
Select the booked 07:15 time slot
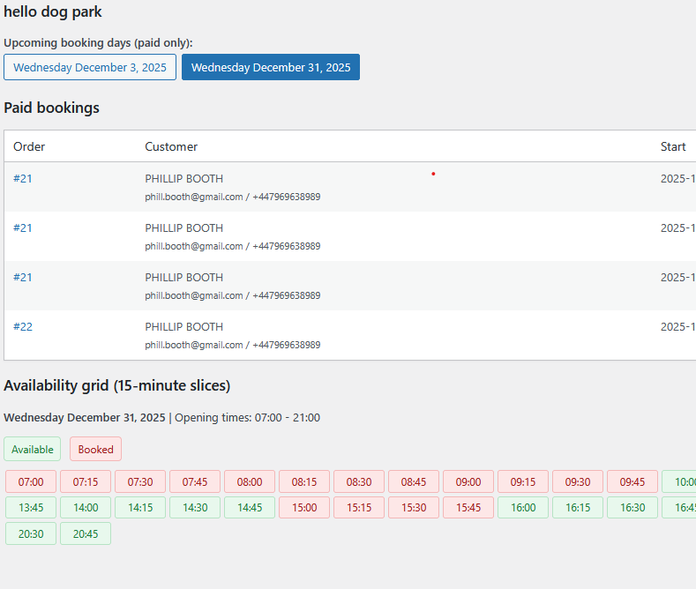click(86, 481)
